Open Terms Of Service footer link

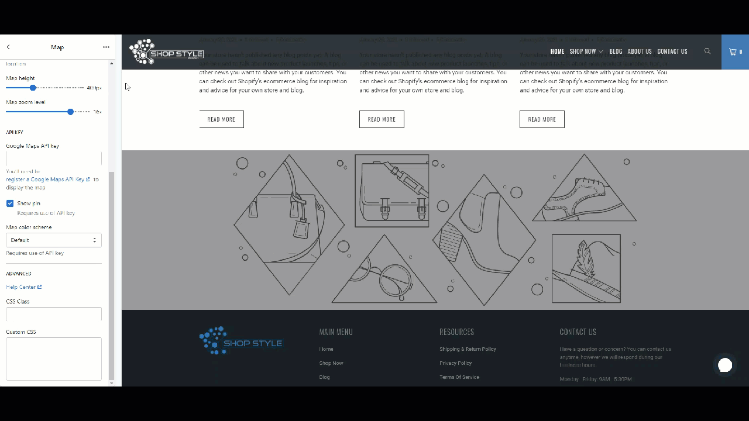tap(459, 377)
